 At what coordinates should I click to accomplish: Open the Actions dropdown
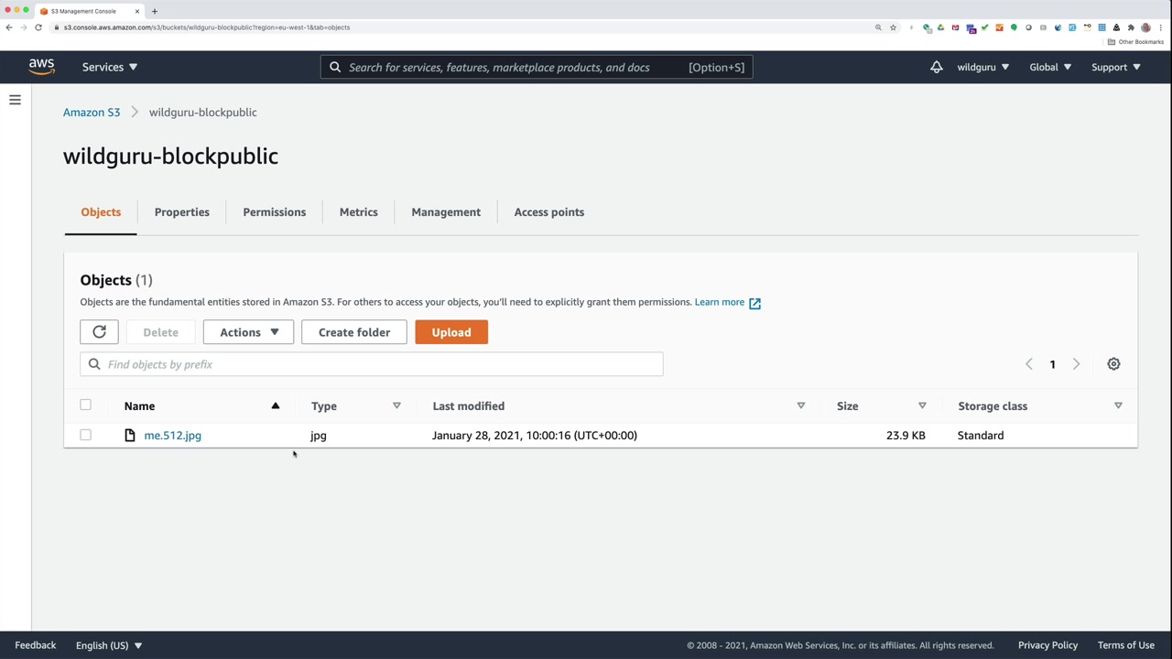tap(248, 332)
